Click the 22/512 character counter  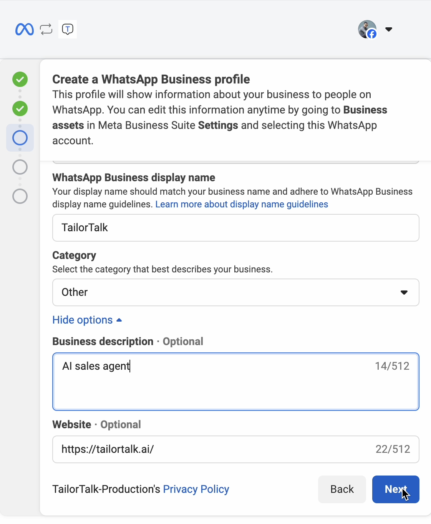click(x=393, y=449)
